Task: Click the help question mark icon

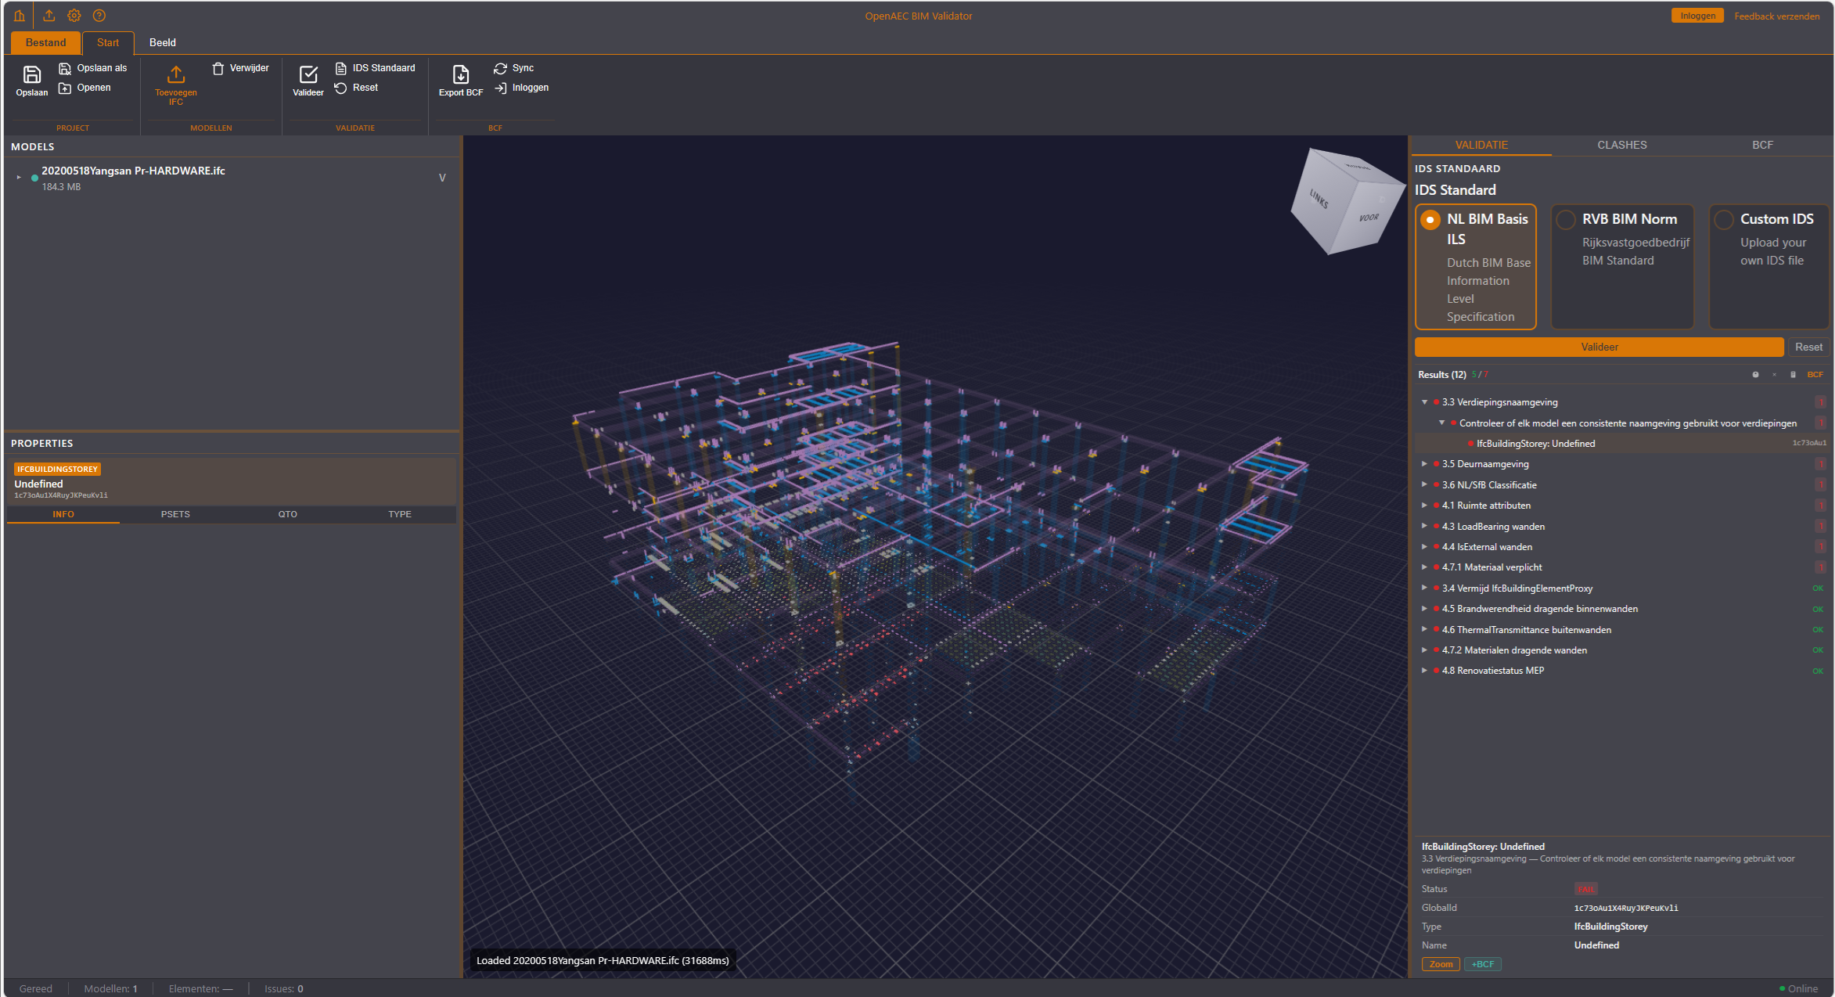Action: click(x=99, y=15)
